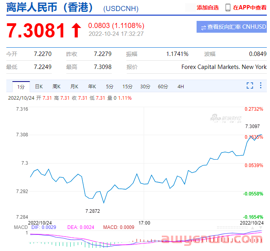Click the 最低 value 7.2249
The width and height of the screenshot is (270, 251).
click(43, 67)
